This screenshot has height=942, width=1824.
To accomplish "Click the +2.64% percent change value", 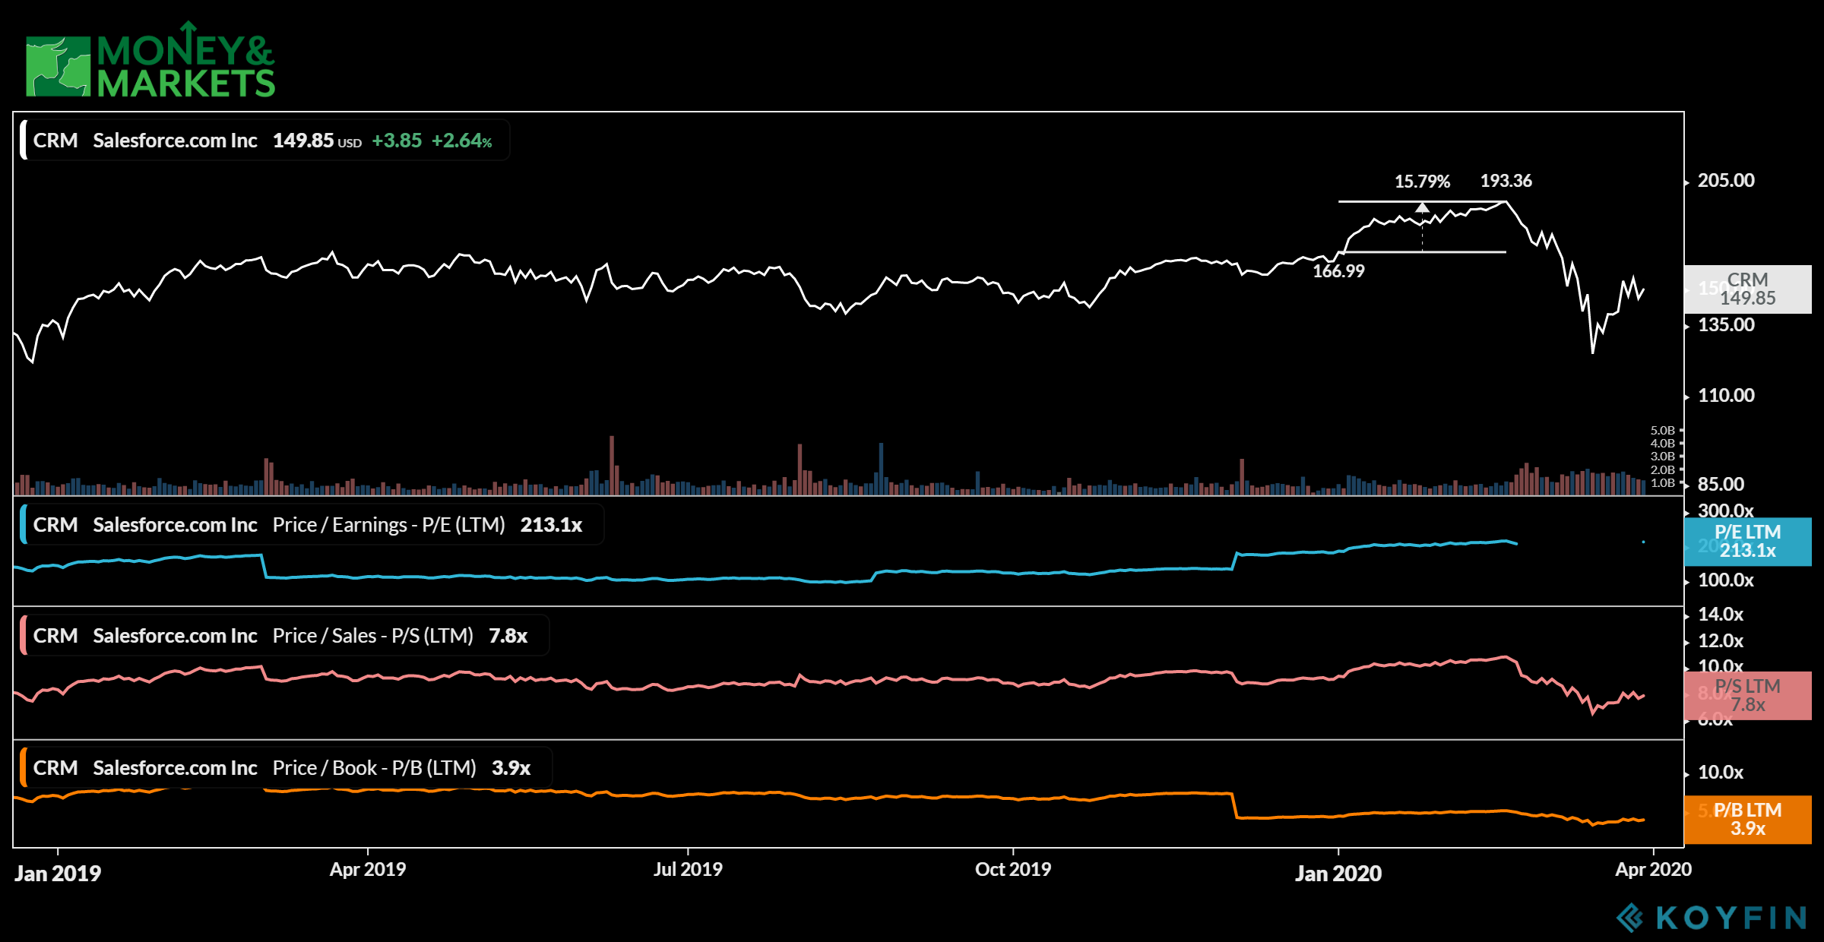I will coord(461,141).
